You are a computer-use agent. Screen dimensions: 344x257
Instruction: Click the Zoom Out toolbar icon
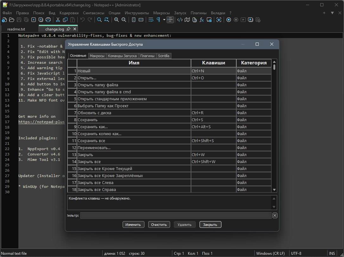[x=124, y=20]
